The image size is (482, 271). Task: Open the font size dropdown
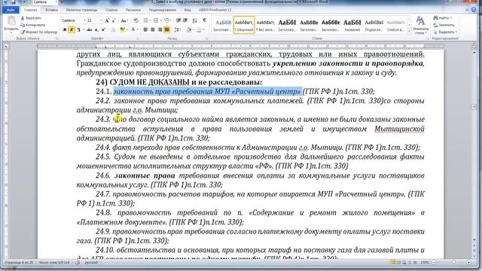click(x=101, y=20)
